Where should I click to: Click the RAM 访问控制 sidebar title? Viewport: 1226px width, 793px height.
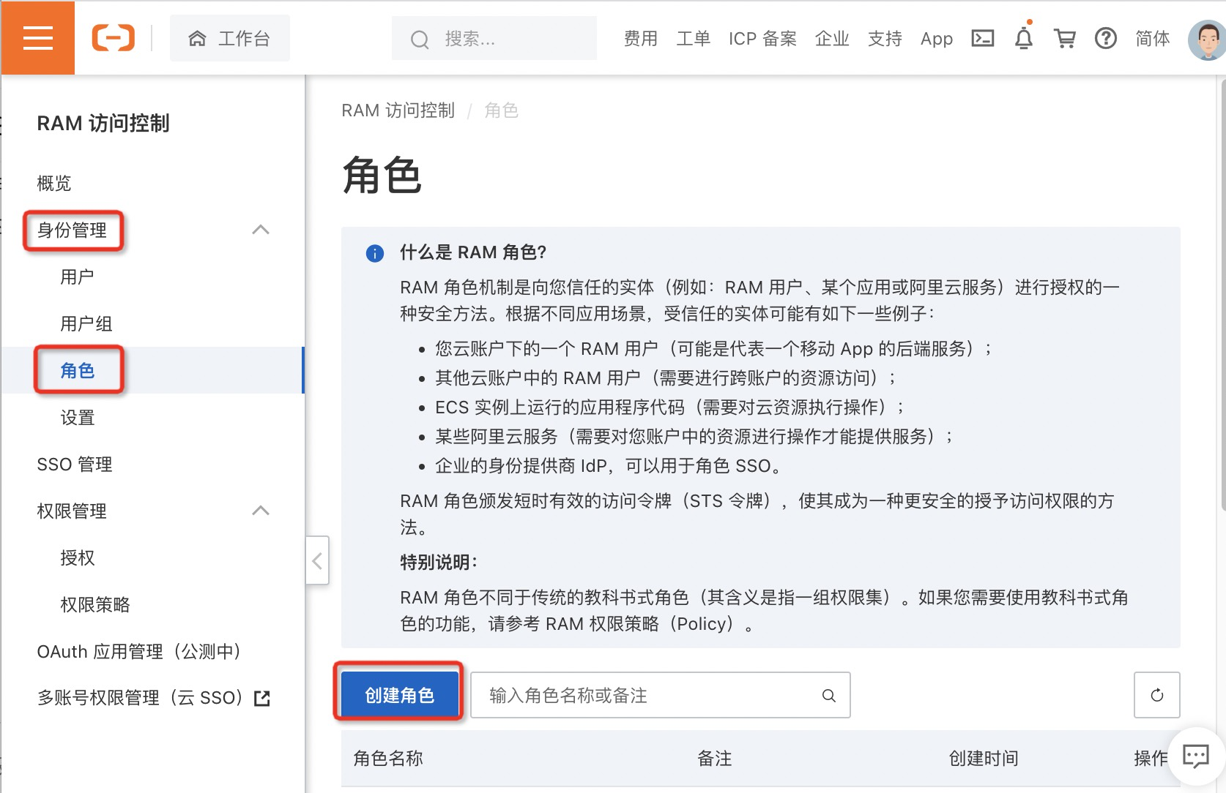pos(103,124)
